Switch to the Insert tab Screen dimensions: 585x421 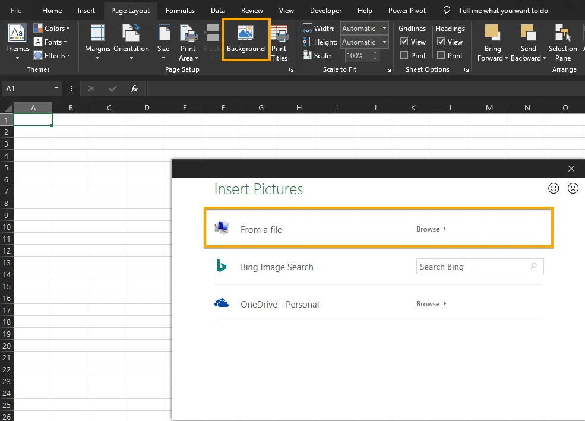pos(86,11)
